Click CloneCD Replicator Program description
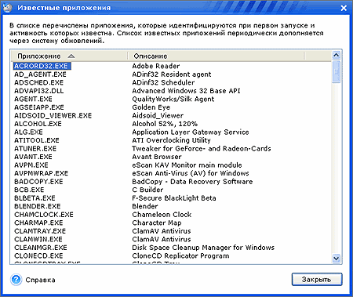353x297 pixels. [x=180, y=255]
